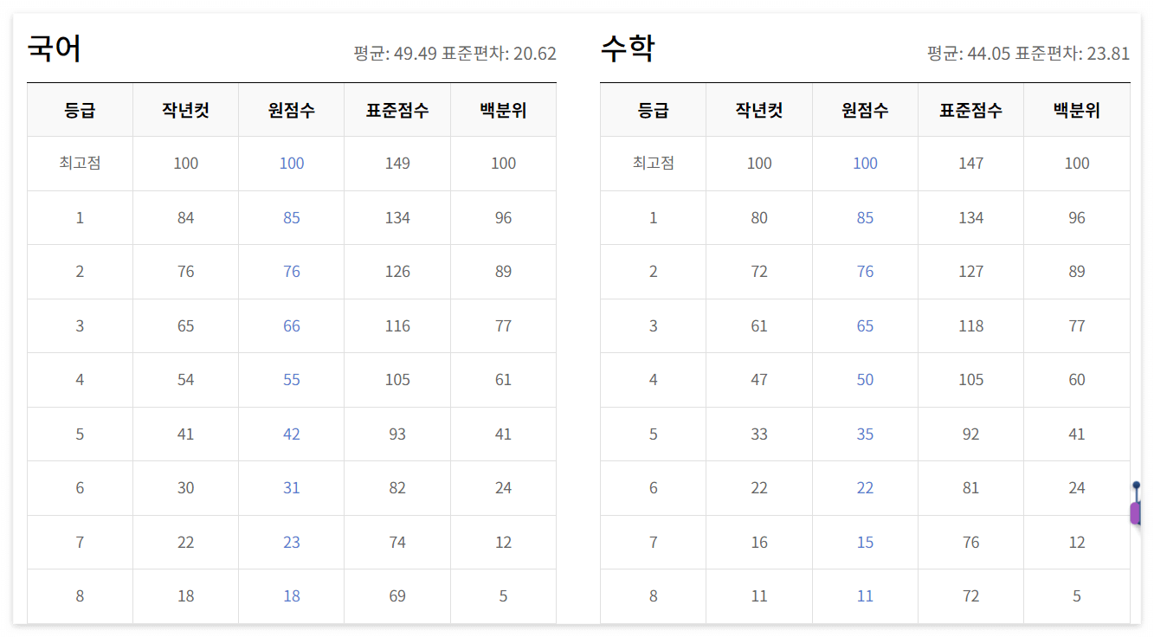Choose the 국어 grade 5 score 42
This screenshot has height=637, width=1154.
click(291, 434)
